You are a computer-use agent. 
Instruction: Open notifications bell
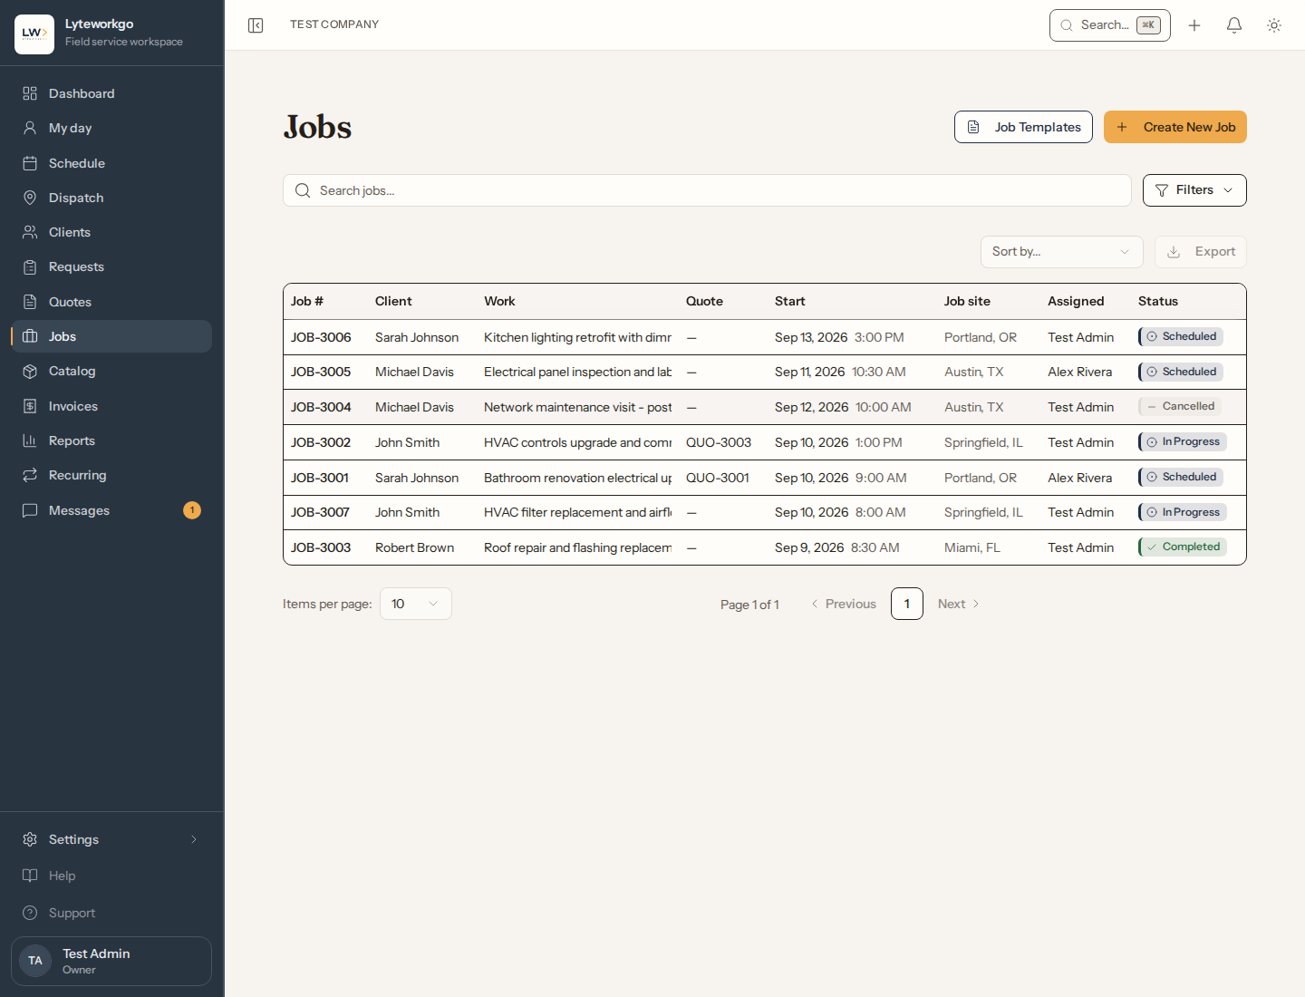click(1234, 25)
